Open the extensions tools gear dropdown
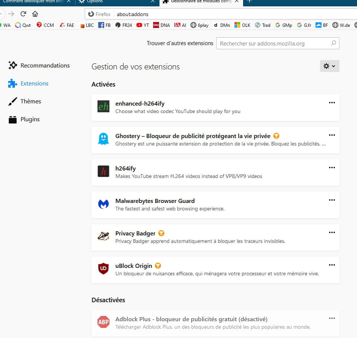This screenshot has width=357, height=338. coord(329,66)
